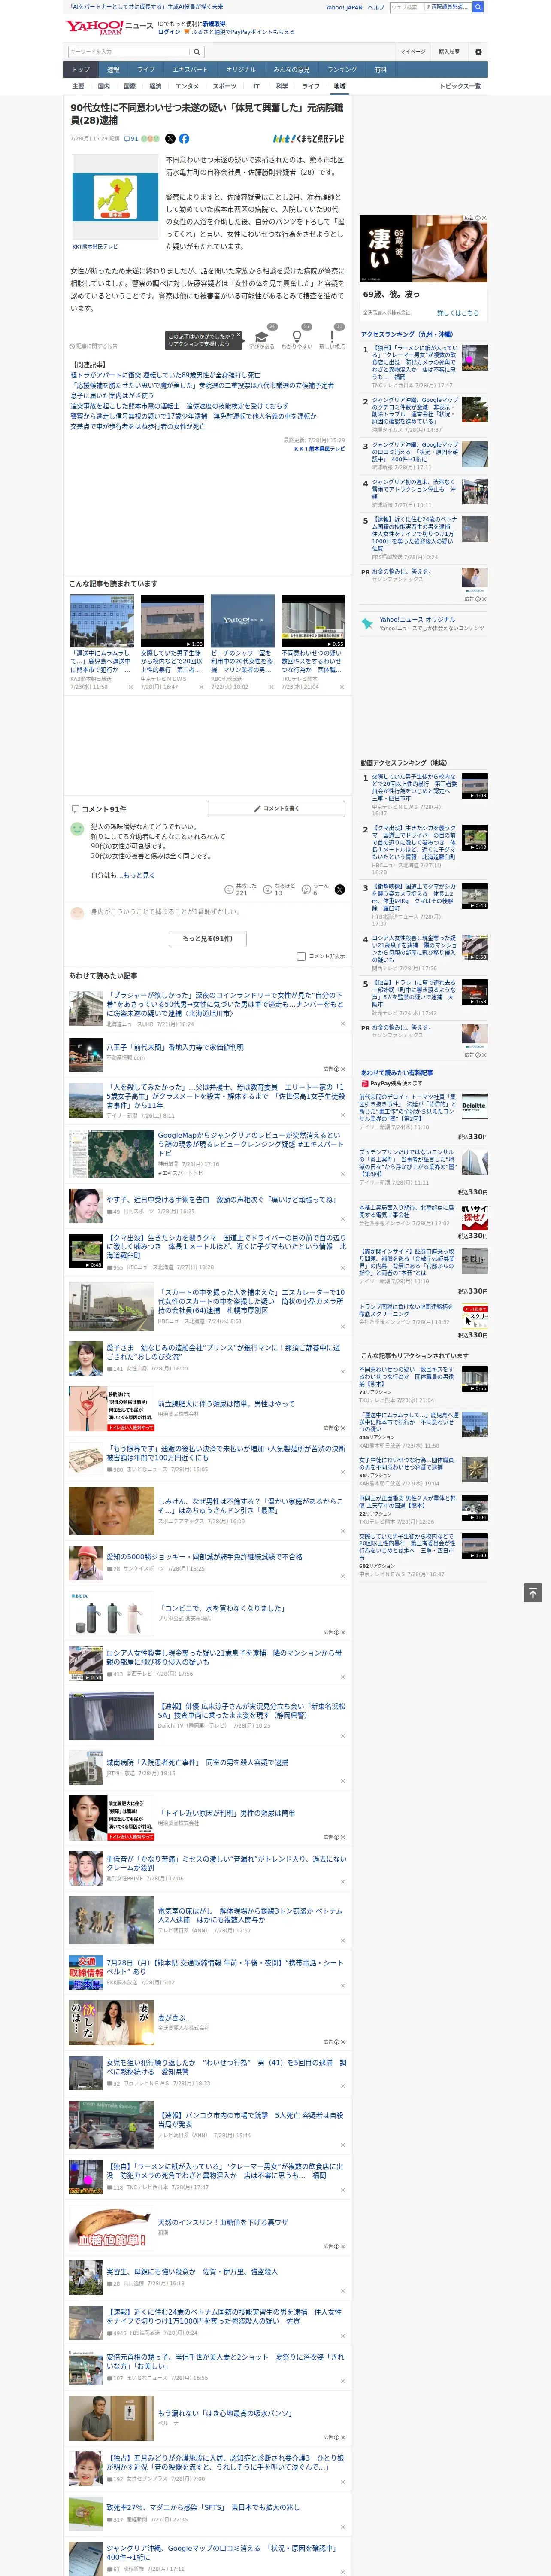Click 詳しくはこちら on the ad

(x=458, y=313)
